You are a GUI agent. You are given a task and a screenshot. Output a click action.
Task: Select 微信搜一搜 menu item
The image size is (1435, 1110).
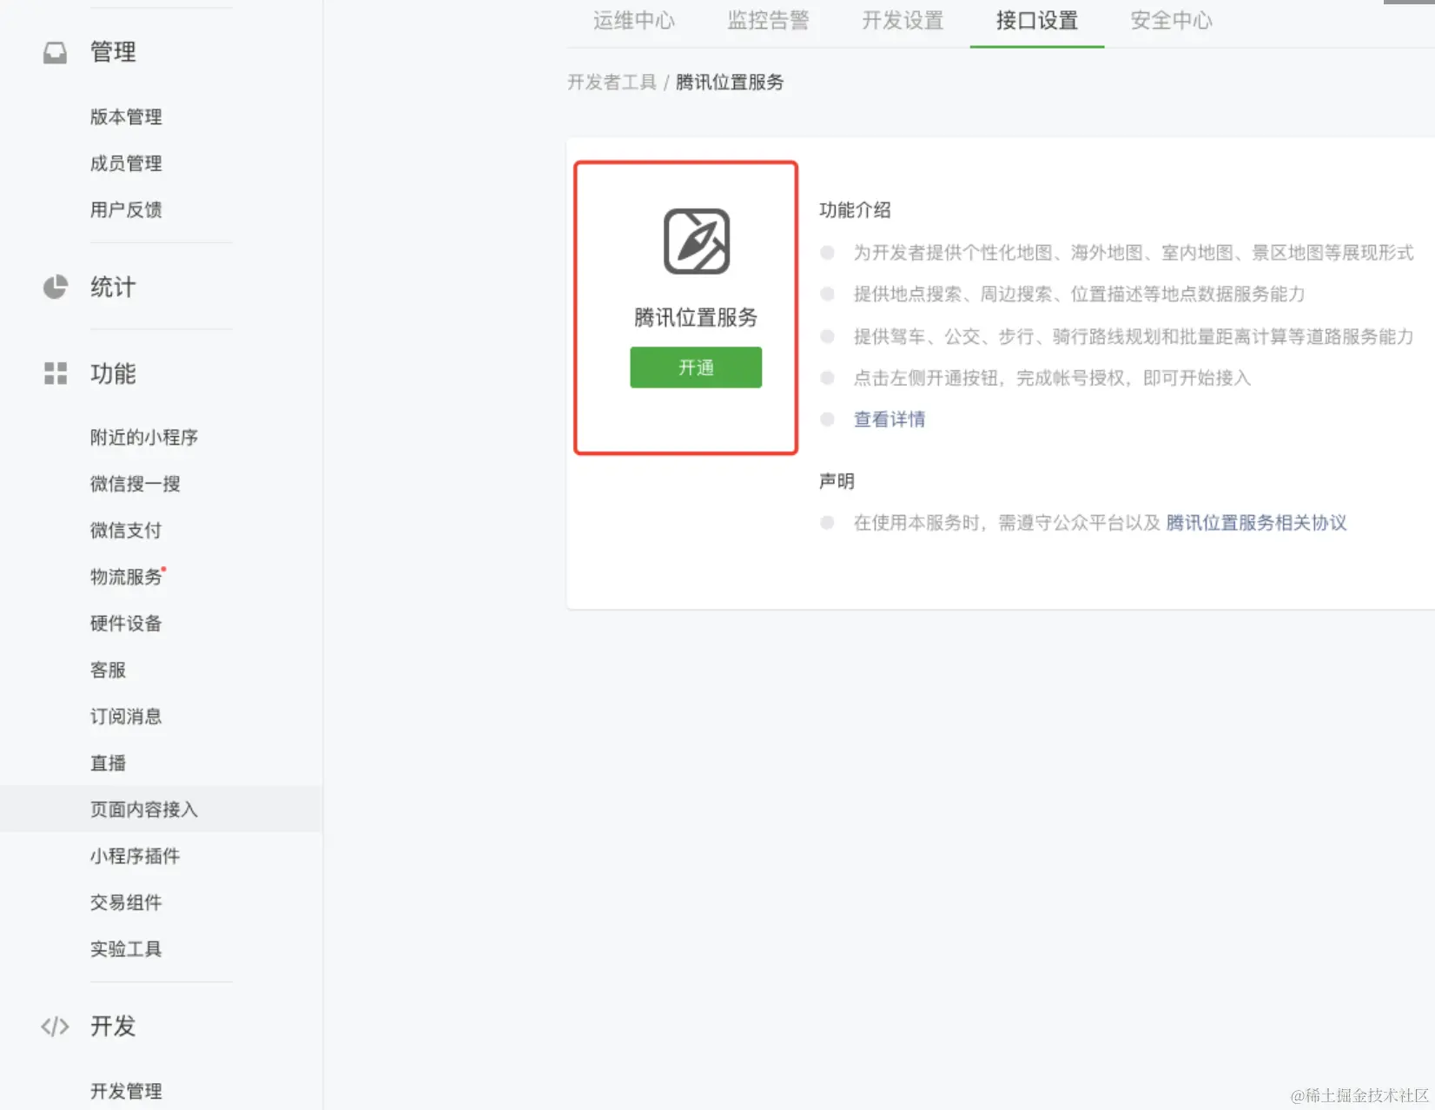[x=136, y=484]
